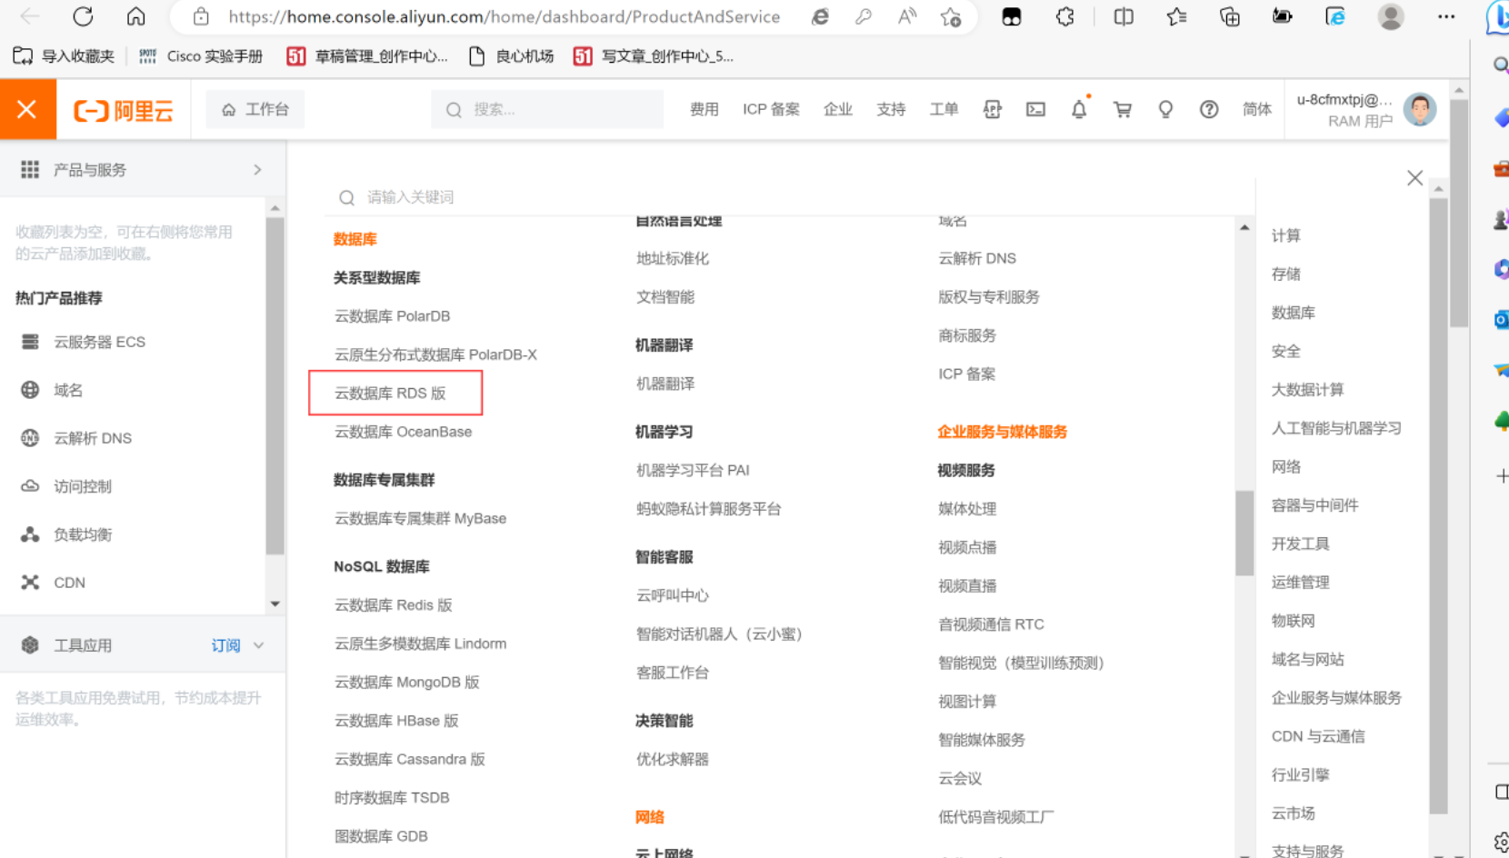This screenshot has width=1509, height=858.
Task: Open help question mark icon
Action: (x=1209, y=109)
